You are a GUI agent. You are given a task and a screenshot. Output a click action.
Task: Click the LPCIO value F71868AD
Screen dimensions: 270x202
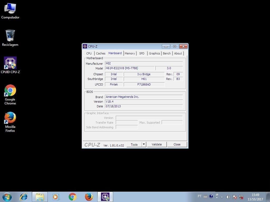pyautogui.click(x=144, y=84)
